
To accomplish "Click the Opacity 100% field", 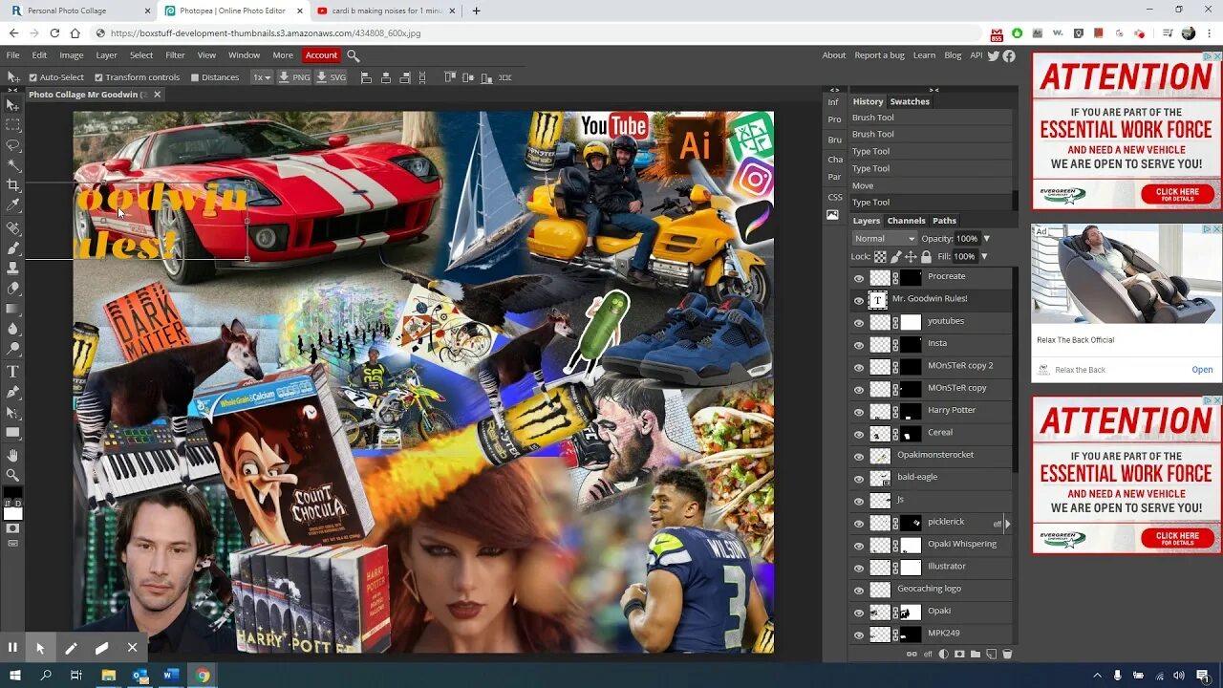I will (x=967, y=238).
